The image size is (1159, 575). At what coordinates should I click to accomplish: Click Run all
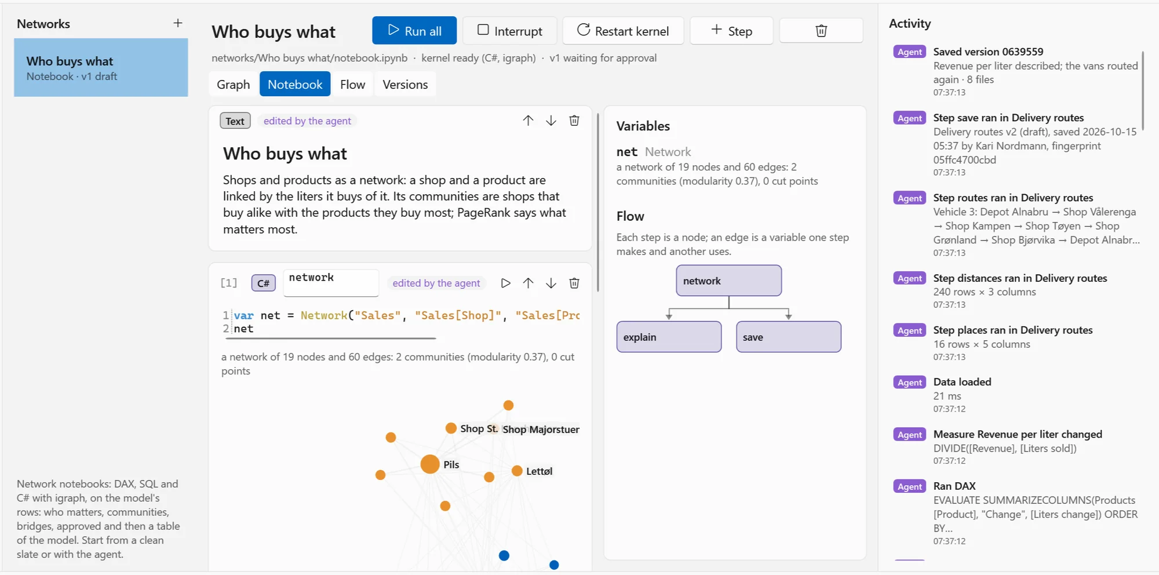[x=414, y=31]
